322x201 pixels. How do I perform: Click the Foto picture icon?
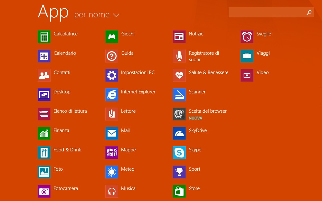point(44,172)
